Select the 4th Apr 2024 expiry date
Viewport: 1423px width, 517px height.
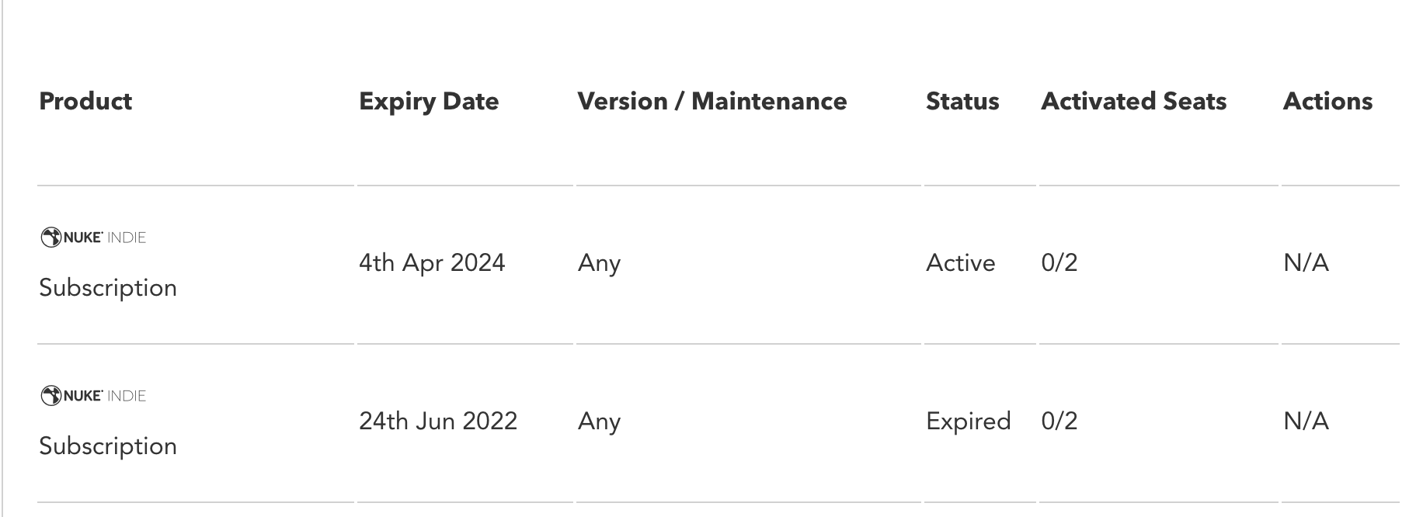pos(432,263)
